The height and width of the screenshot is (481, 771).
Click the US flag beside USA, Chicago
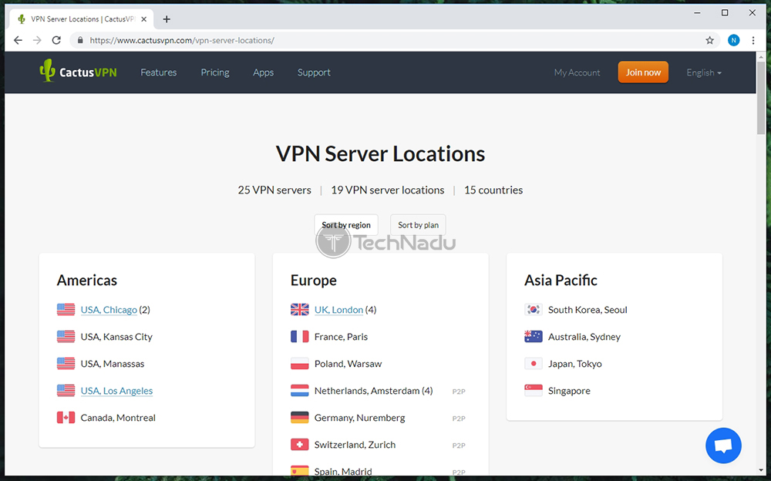pyautogui.click(x=66, y=309)
